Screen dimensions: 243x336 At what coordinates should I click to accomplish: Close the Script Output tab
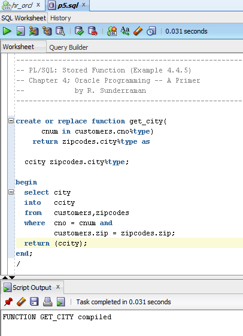pyautogui.click(x=58, y=287)
